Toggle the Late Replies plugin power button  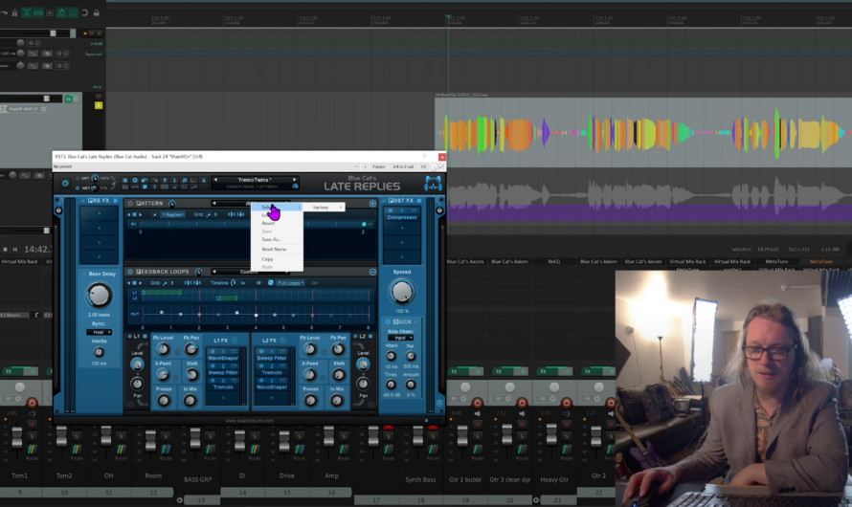coord(65,183)
